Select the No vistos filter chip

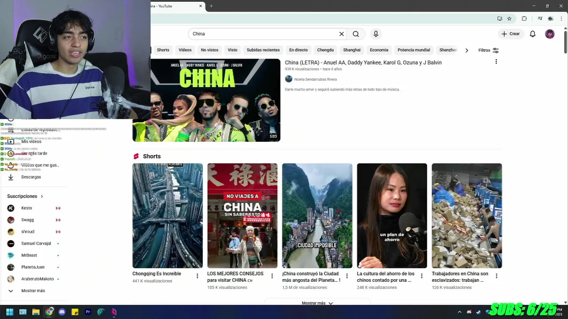coord(209,50)
